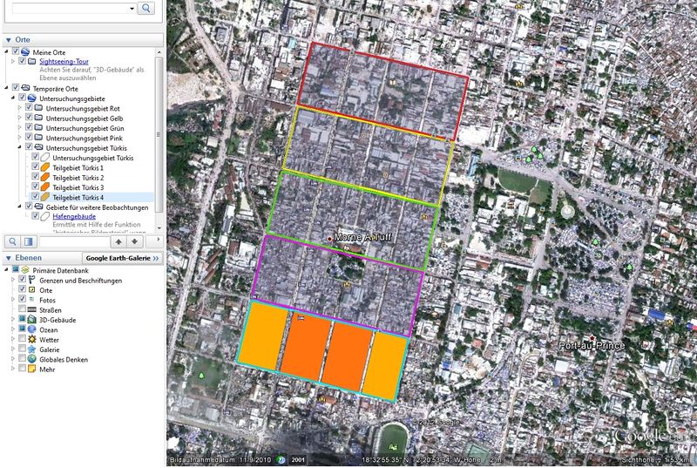The height and width of the screenshot is (468, 697).
Task: Click the Wetter sun icon in layers
Action: coord(32,337)
